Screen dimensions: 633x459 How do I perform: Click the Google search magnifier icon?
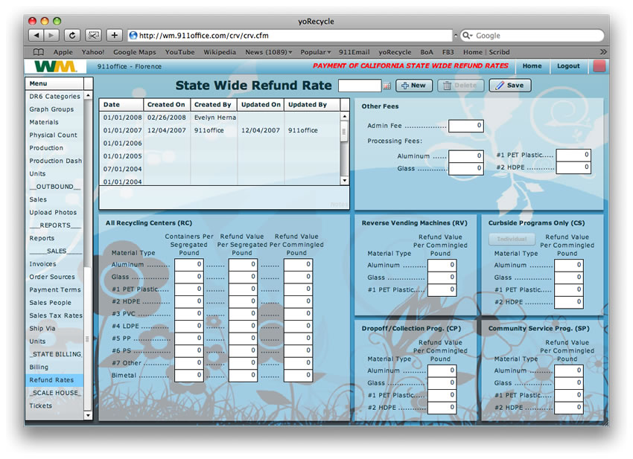(468, 36)
